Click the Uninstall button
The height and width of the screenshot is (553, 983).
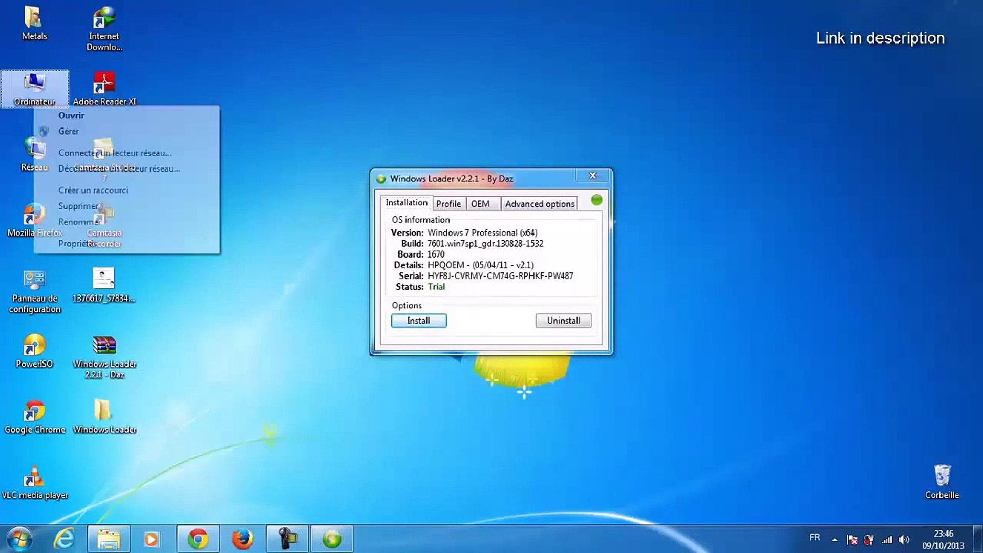tap(563, 321)
